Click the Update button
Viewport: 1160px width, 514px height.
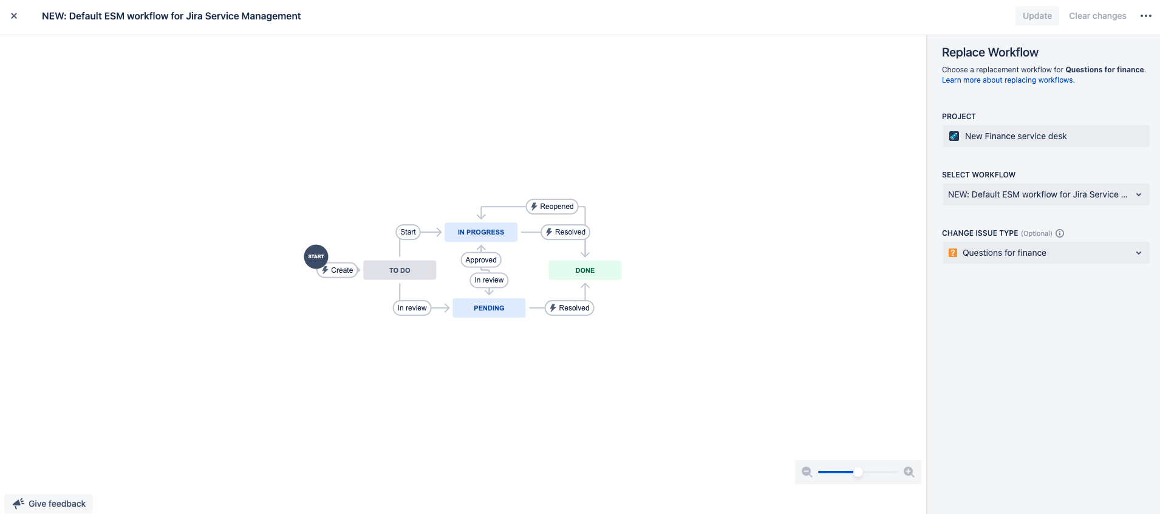tap(1037, 16)
